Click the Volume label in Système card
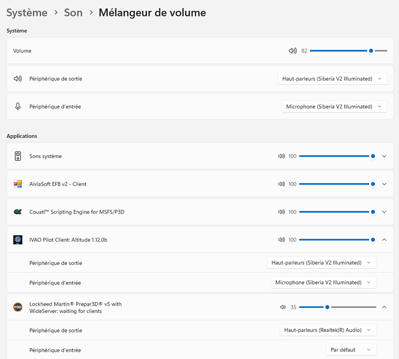The image size is (399, 359). click(x=22, y=51)
